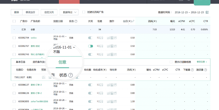Click the calculator-style icon in 复制-订单-2 row
The width and height of the screenshot is (219, 110).
click(112, 93)
